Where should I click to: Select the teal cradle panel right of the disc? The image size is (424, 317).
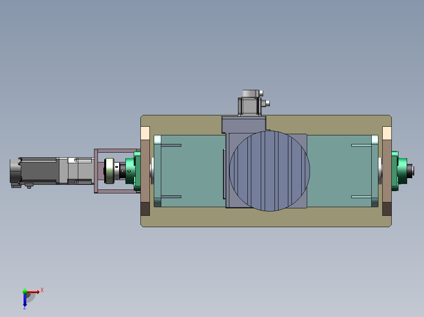342,171
